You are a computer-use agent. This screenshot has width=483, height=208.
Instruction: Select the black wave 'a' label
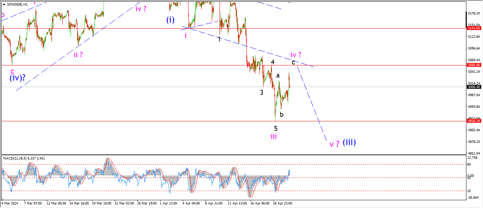pos(278,75)
